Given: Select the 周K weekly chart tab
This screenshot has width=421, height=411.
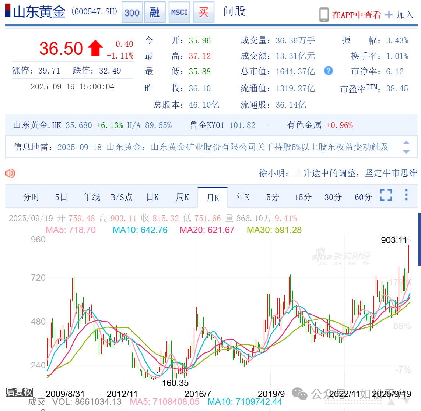Looking at the screenshot, I should pos(182,197).
